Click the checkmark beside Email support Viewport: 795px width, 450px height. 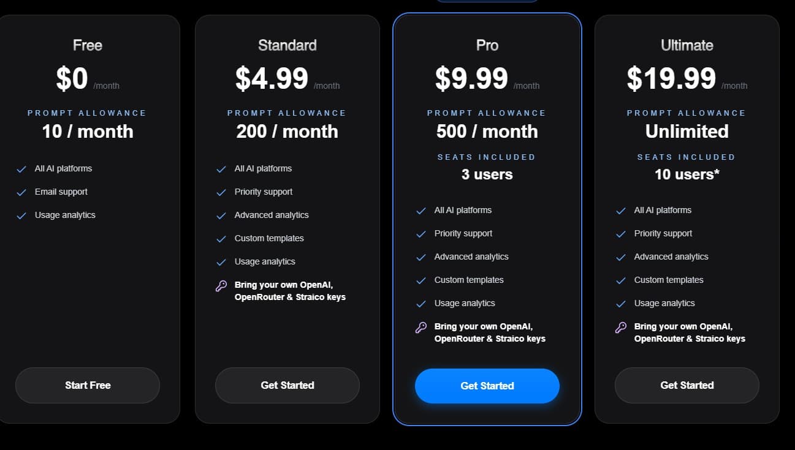(21, 192)
